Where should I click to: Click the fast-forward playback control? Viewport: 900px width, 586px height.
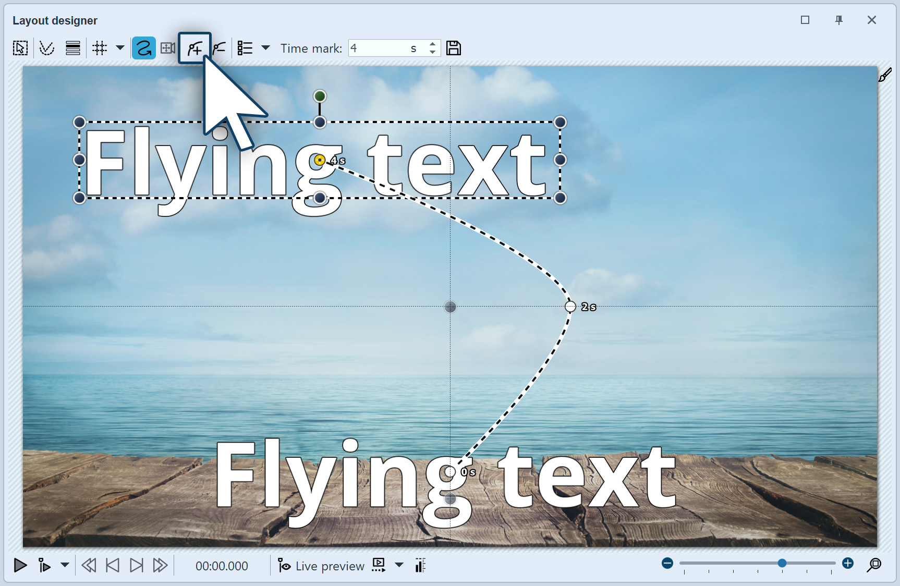[x=159, y=565]
